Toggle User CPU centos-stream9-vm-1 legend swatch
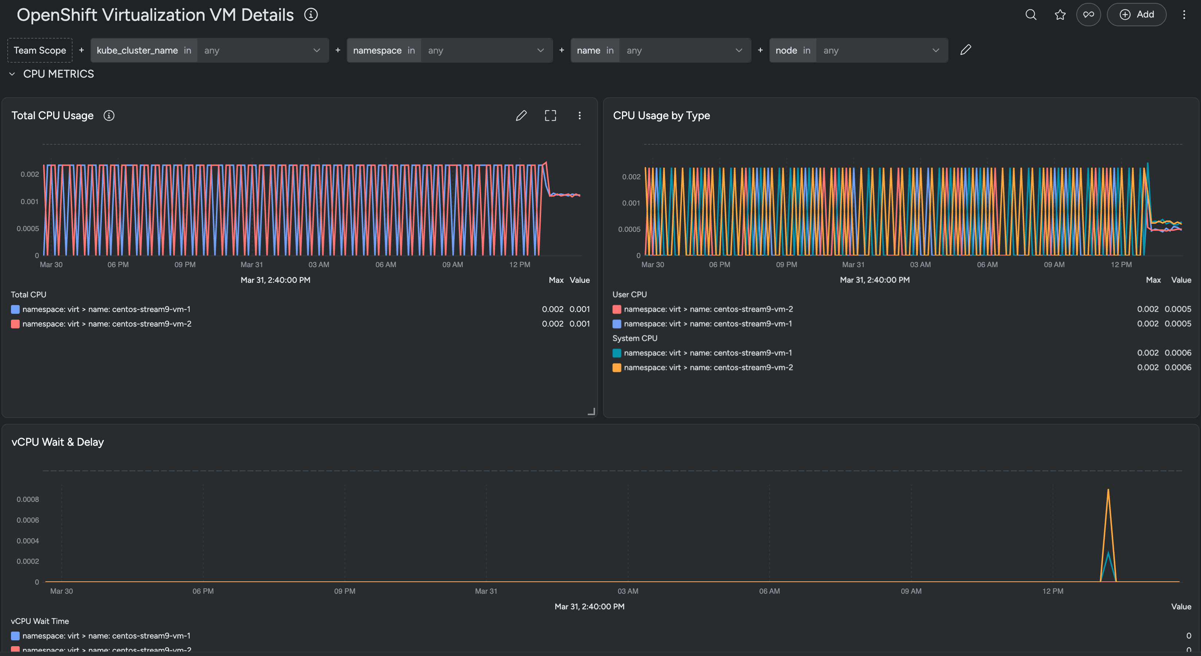This screenshot has height=656, width=1201. click(616, 324)
